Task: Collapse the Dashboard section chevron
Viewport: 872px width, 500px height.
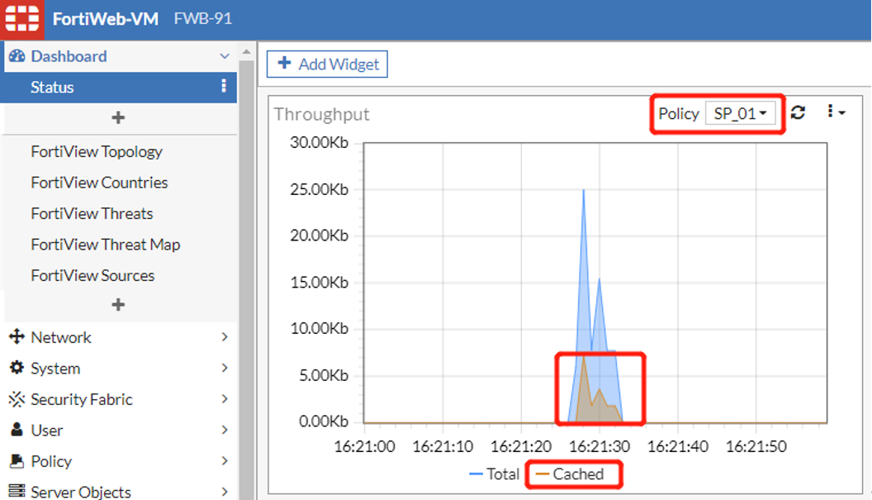Action: [223, 56]
